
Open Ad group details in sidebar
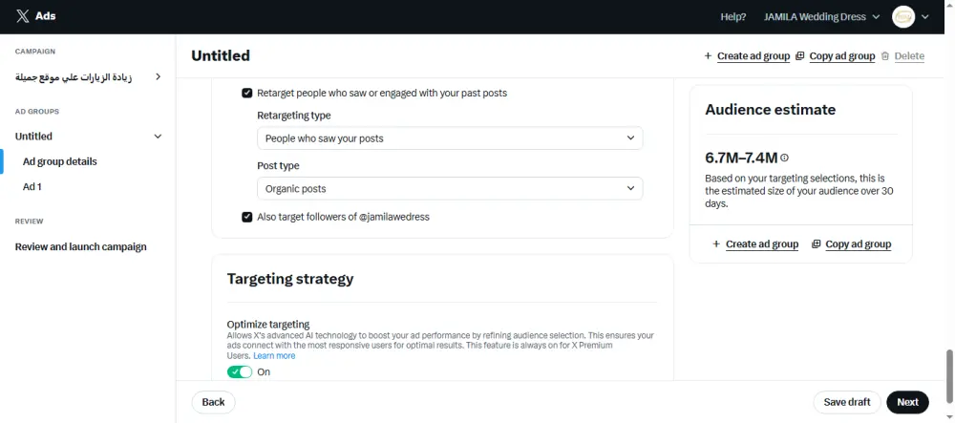point(60,161)
